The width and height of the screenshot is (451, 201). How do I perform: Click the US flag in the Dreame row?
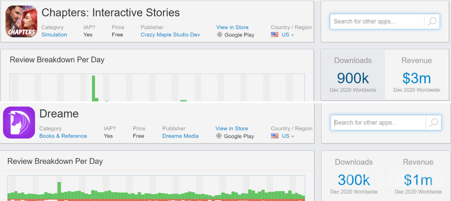275,136
